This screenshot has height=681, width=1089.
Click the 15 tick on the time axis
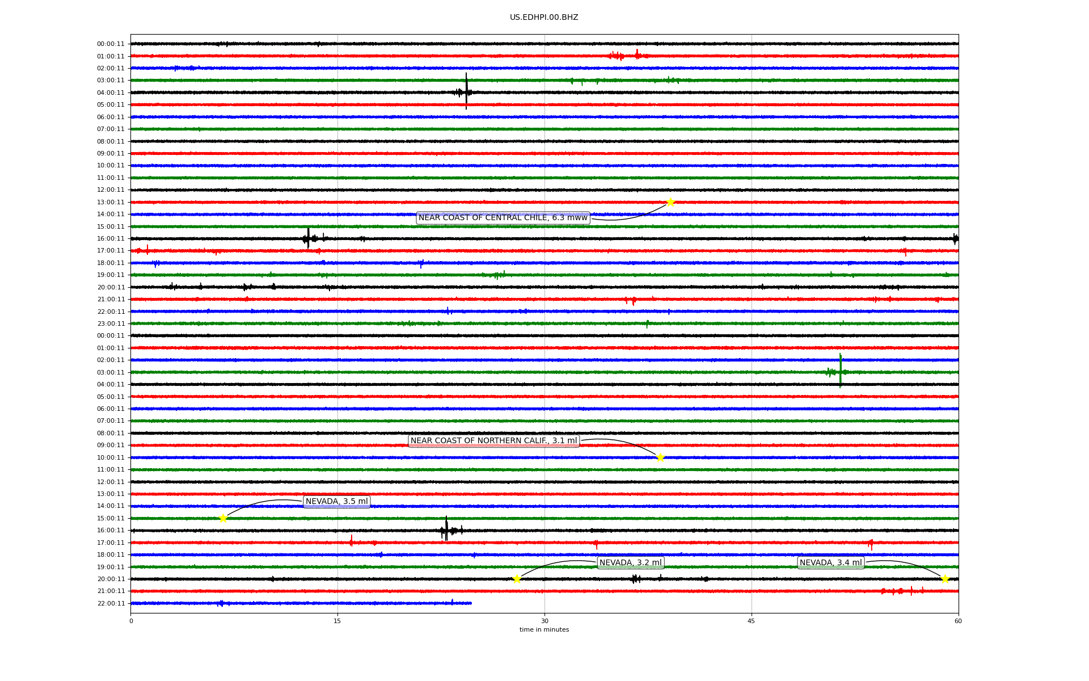(x=337, y=621)
